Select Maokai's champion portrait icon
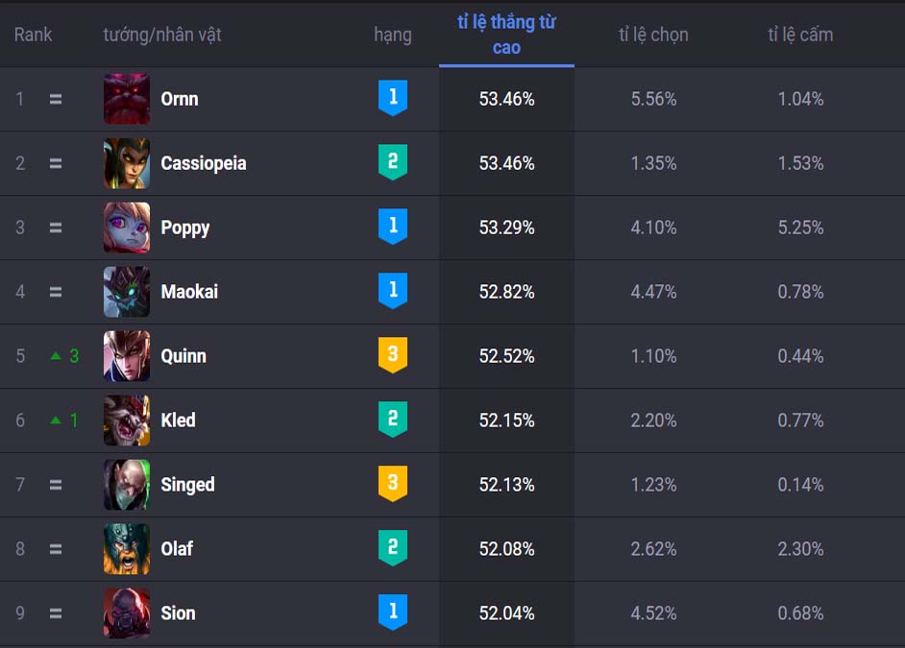The height and width of the screenshot is (648, 905). tap(127, 292)
